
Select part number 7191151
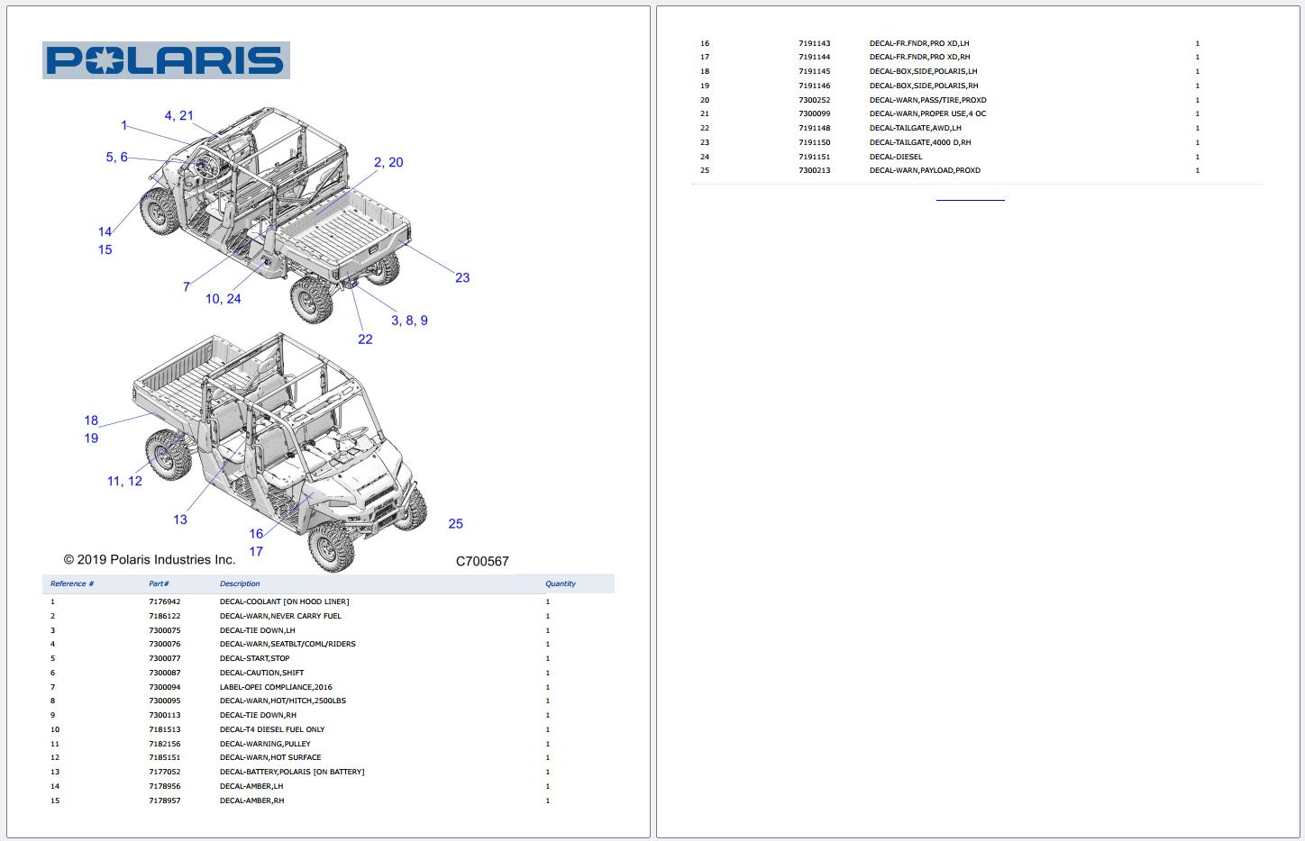pyautogui.click(x=815, y=157)
